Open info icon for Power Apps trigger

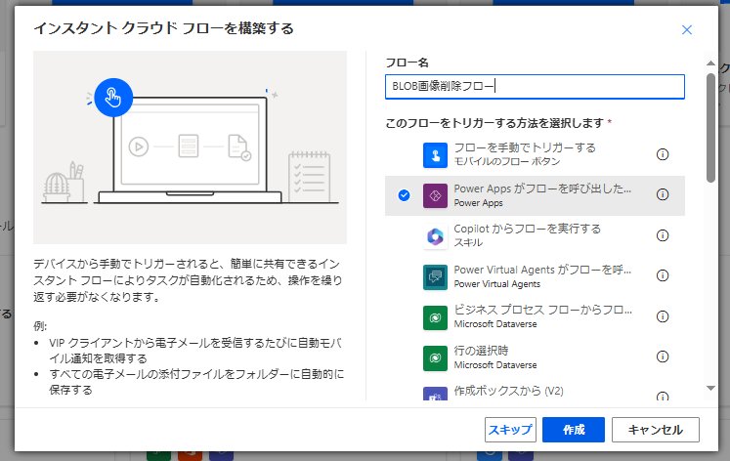662,194
